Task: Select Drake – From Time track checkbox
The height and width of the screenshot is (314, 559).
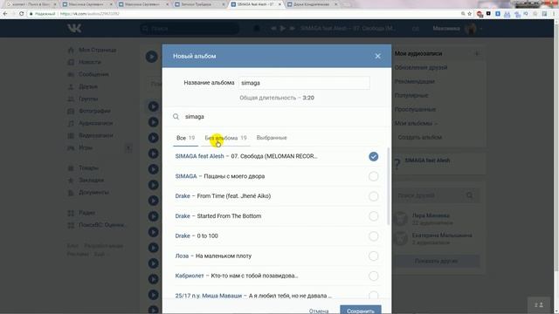Action: point(373,196)
